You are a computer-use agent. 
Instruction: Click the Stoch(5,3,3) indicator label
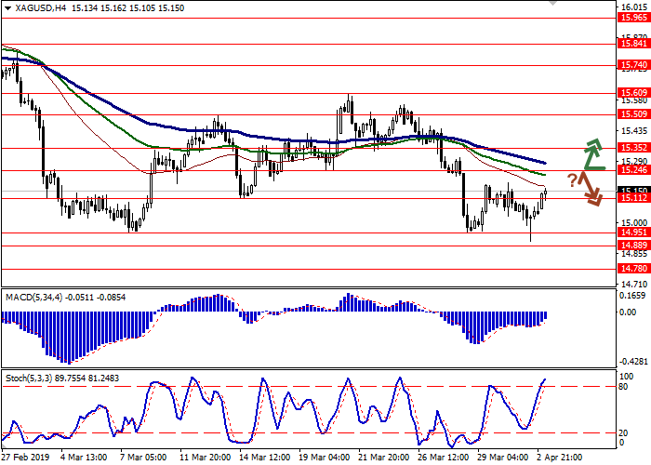28,380
